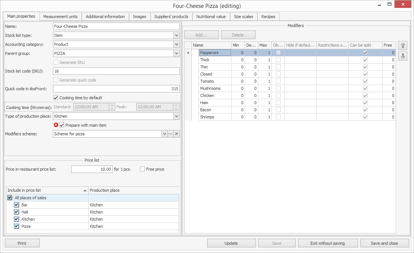This screenshot has width=414, height=253.
Task: Move selected modifier up with arrow button
Action: (403, 45)
